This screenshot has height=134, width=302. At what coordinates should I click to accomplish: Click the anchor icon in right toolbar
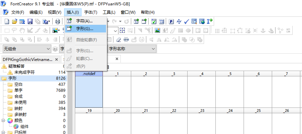click(x=263, y=30)
